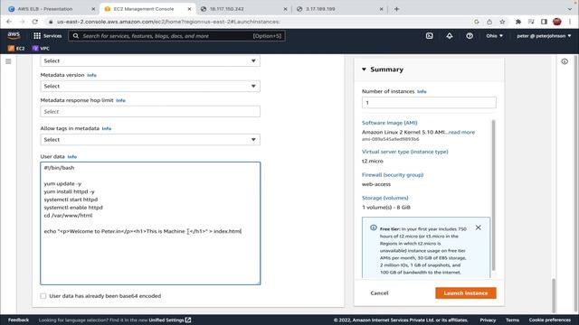Viewport: 579px width, 325px height.
Task: Open Info link next to User data
Action: point(72,156)
